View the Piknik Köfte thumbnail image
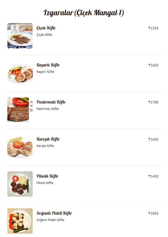Viewport: 168px width, 237px height. tap(20, 184)
